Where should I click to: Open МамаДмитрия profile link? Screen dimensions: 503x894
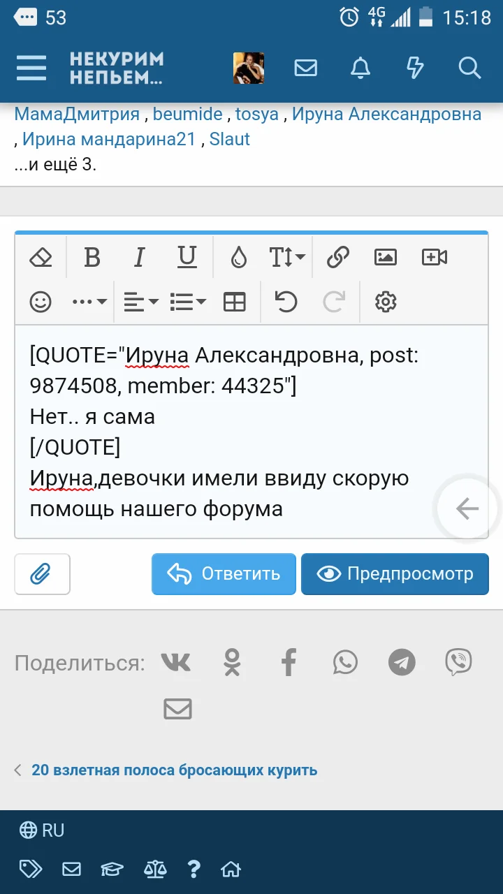[77, 115]
